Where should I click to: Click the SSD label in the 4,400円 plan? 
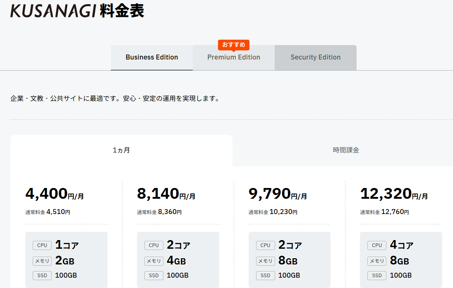point(42,276)
